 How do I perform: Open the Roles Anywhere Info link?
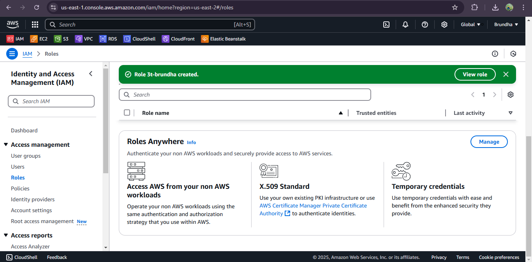191,142
